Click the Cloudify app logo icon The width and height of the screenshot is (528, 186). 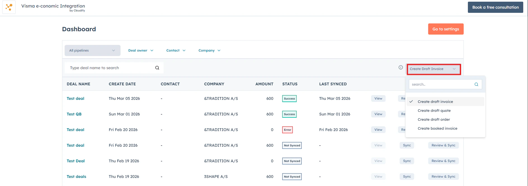[x=9, y=7]
